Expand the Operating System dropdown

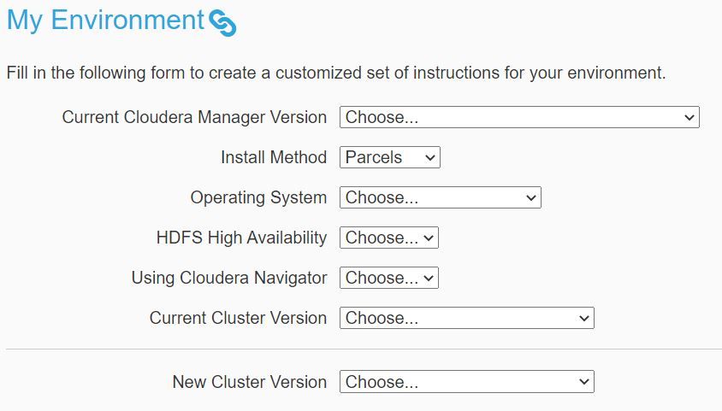click(440, 197)
